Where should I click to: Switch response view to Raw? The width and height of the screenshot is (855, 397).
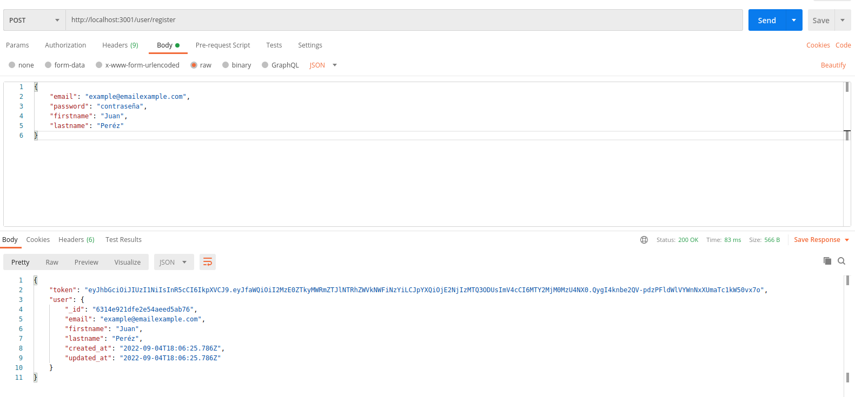point(52,263)
